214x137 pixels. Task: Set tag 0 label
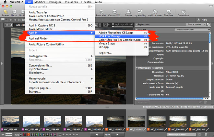(21, 134)
